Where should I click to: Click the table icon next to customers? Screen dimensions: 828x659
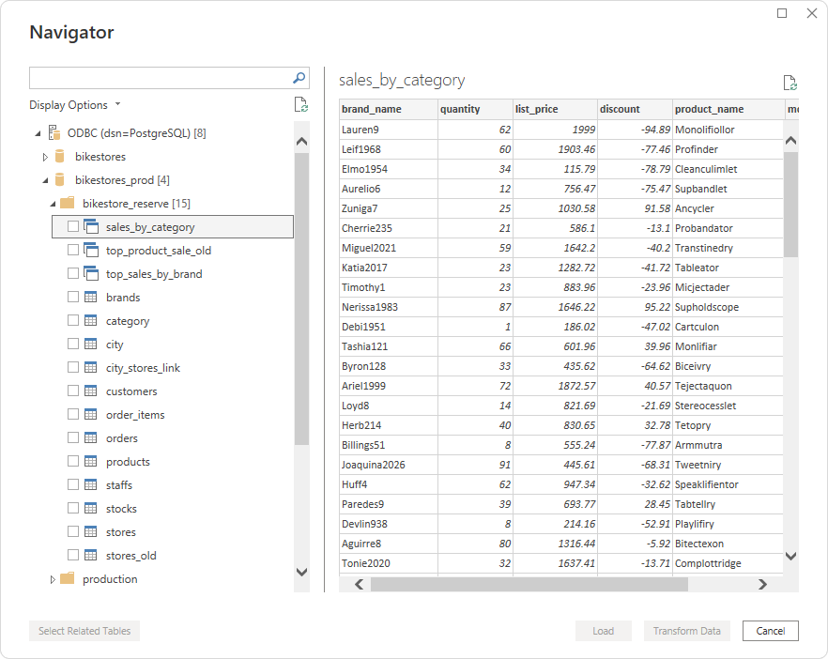pyautogui.click(x=91, y=391)
